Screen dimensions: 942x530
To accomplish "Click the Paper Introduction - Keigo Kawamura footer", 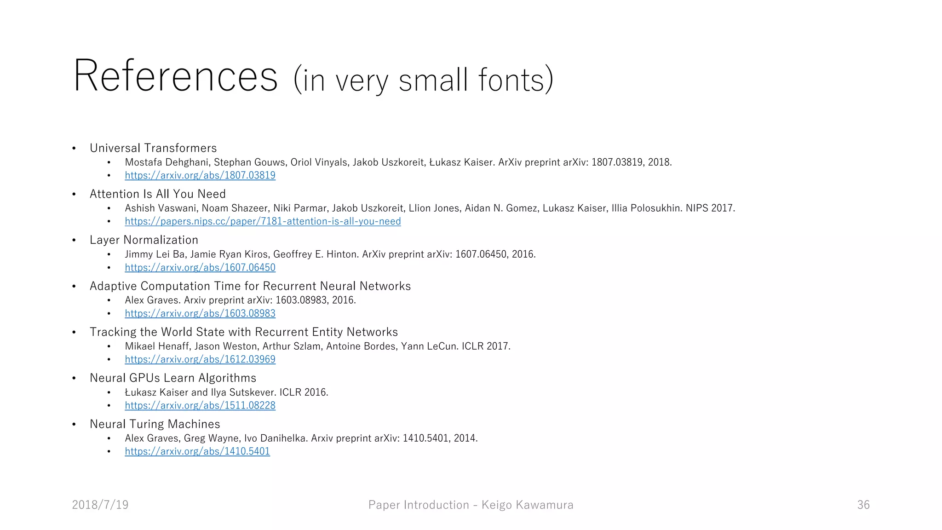I will (471, 505).
